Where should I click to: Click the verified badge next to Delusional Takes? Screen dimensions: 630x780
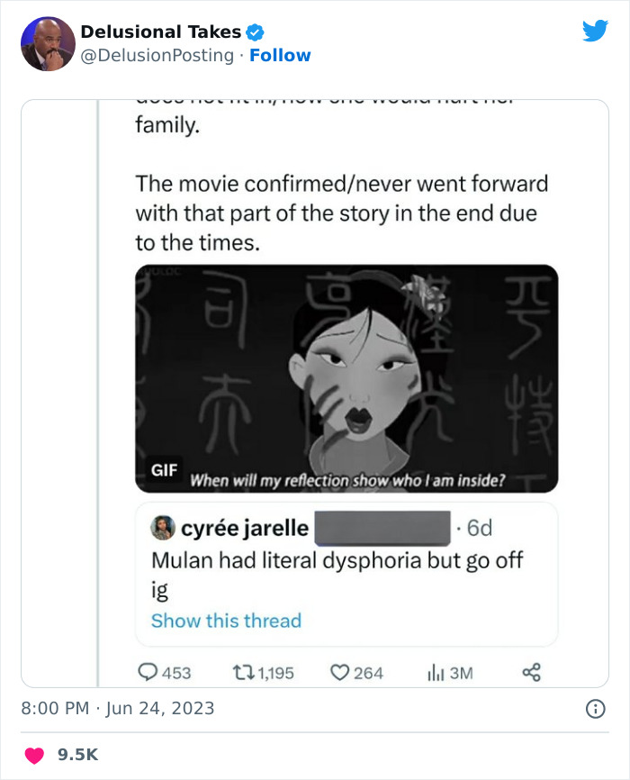click(x=255, y=32)
